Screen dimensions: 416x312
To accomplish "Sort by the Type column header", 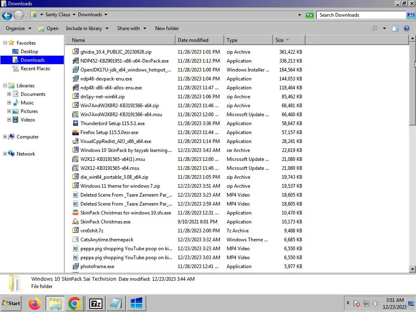I will (248, 40).
